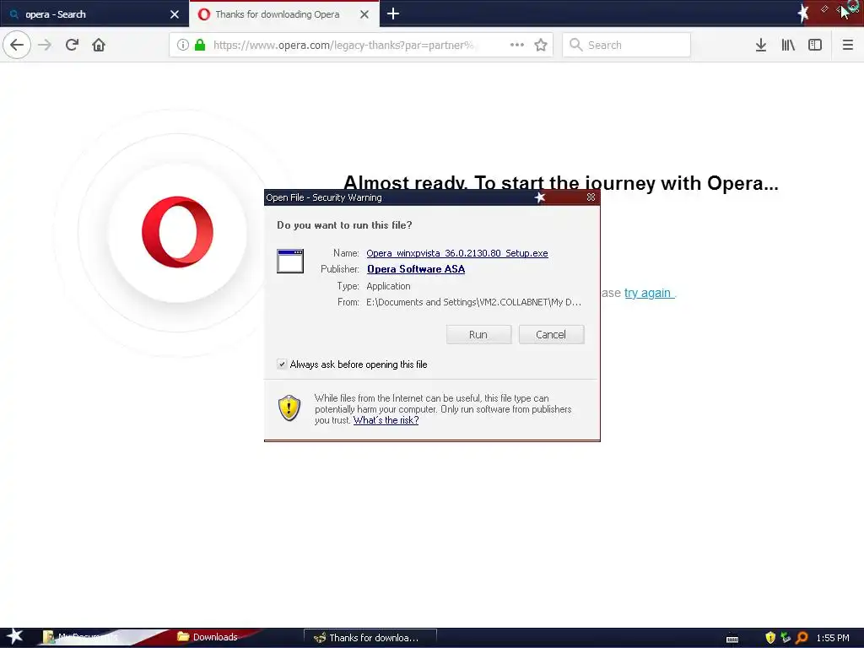Click the yellow security shield icon in dialog
The image size is (864, 648).
tap(289, 408)
